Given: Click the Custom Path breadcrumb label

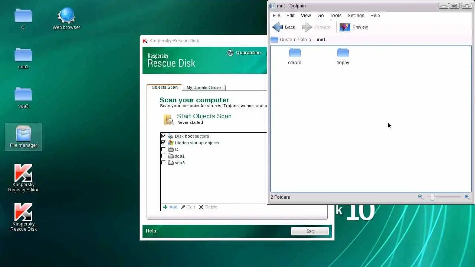Looking at the screenshot, I should pyautogui.click(x=293, y=40).
